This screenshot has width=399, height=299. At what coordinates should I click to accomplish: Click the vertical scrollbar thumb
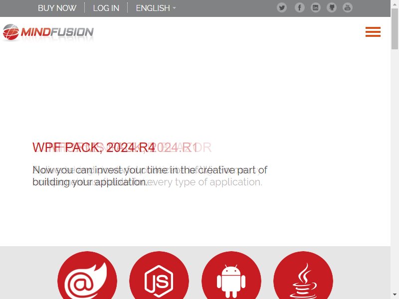click(395, 29)
